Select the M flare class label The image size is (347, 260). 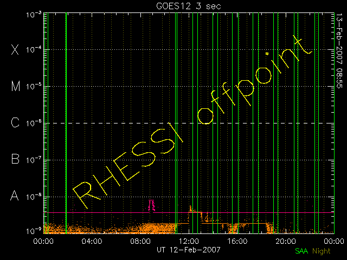[x=16, y=86]
